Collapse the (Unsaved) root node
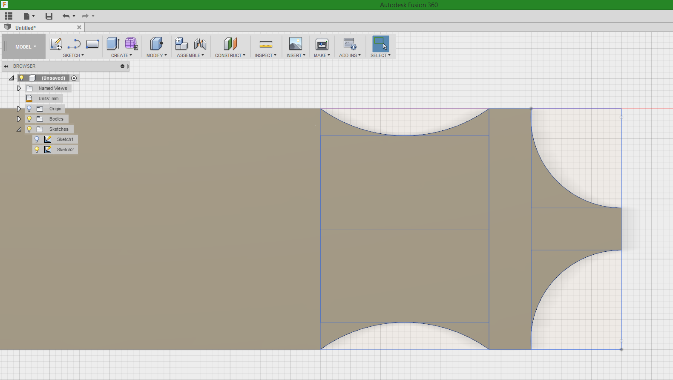 (x=12, y=78)
